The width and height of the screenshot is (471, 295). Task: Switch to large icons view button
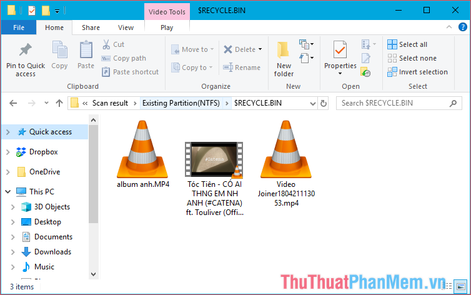(460, 286)
